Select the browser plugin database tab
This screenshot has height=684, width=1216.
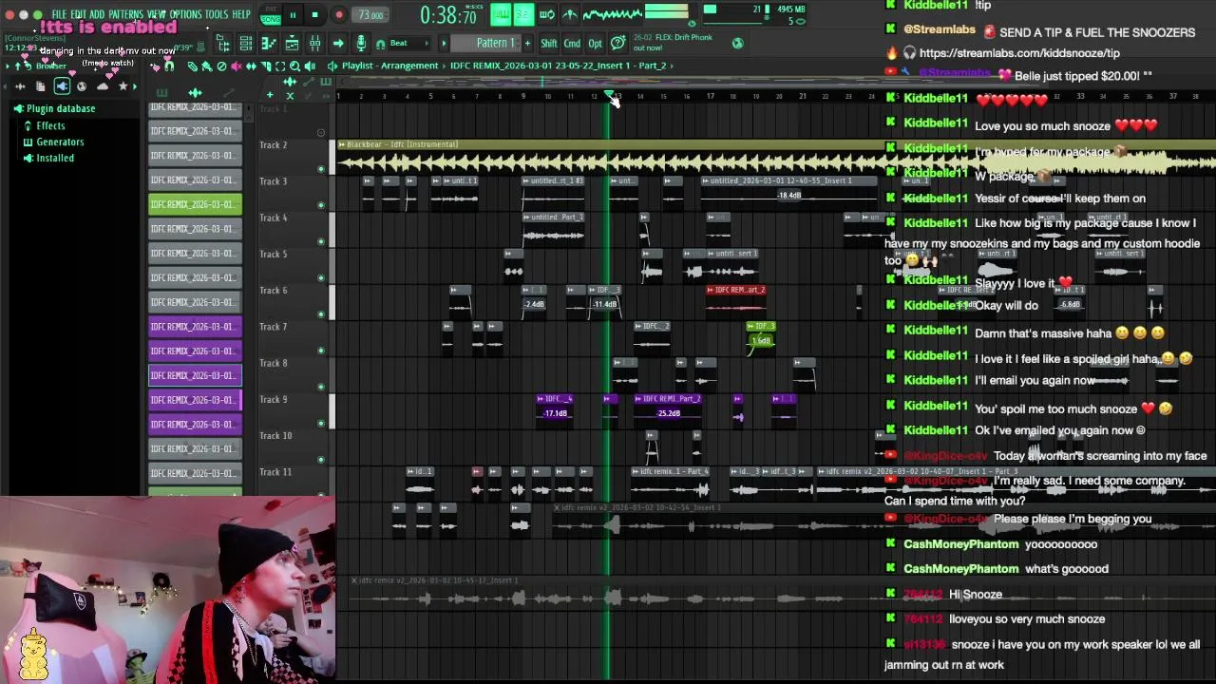(62, 86)
